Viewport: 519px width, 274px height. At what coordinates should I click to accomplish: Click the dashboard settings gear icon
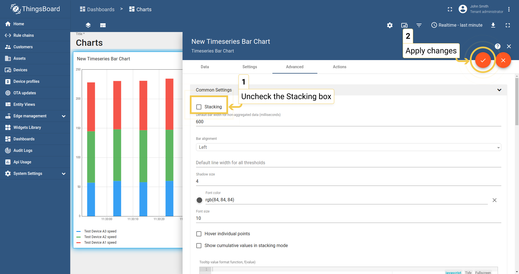[x=390, y=25]
